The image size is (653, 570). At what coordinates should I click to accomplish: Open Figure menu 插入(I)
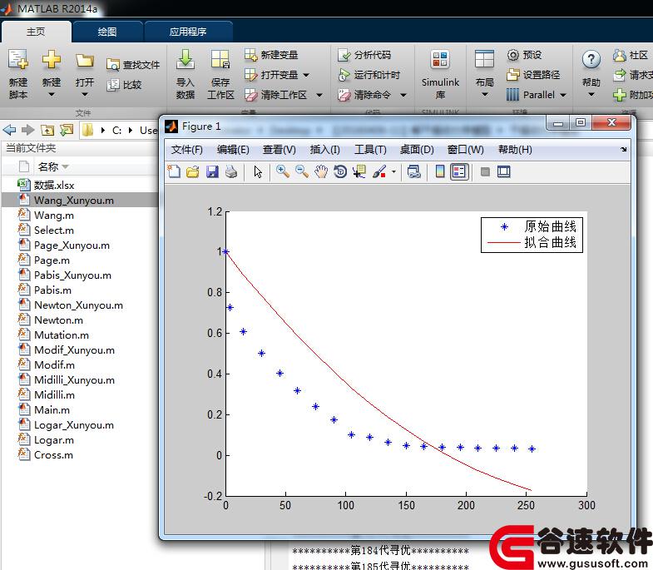324,149
